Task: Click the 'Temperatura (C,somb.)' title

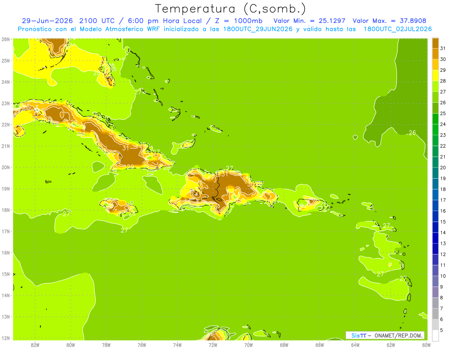Action: pos(231,9)
